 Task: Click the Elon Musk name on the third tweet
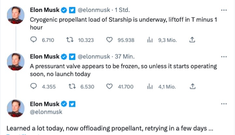coord(45,104)
